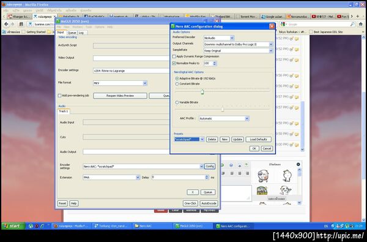Switch to Google browser tab

[x=272, y=17]
